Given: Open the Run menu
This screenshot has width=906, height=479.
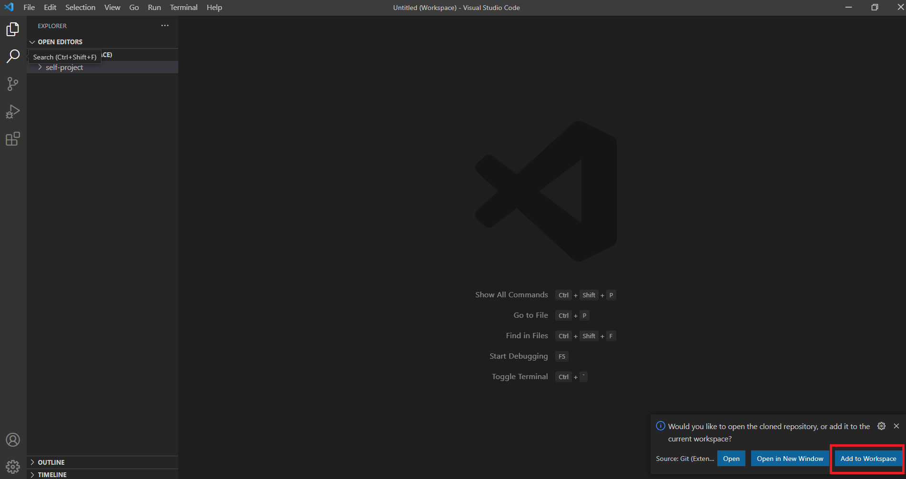Looking at the screenshot, I should coord(154,8).
